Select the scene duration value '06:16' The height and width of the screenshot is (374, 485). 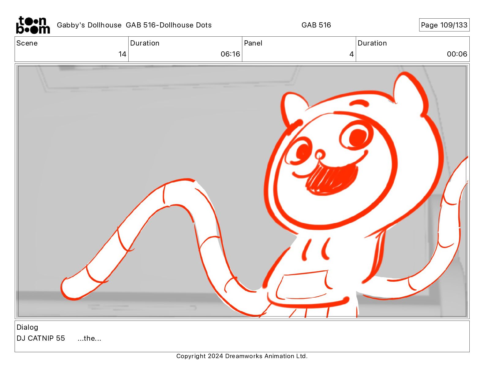(x=230, y=54)
